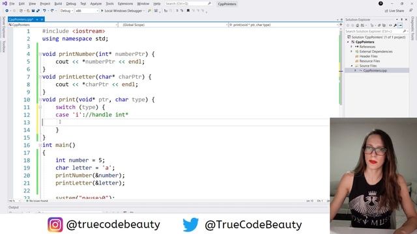The image size is (417, 234).
Task: Open the Analyze menu
Action: coord(96,4)
